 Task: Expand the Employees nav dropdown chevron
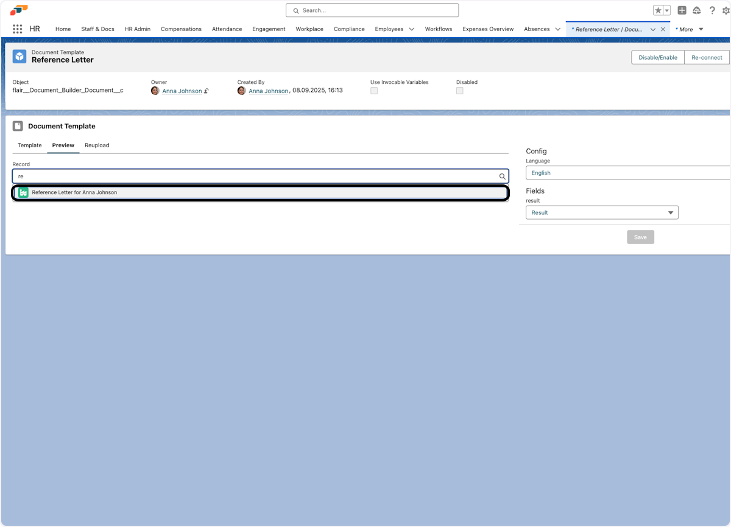coord(412,29)
